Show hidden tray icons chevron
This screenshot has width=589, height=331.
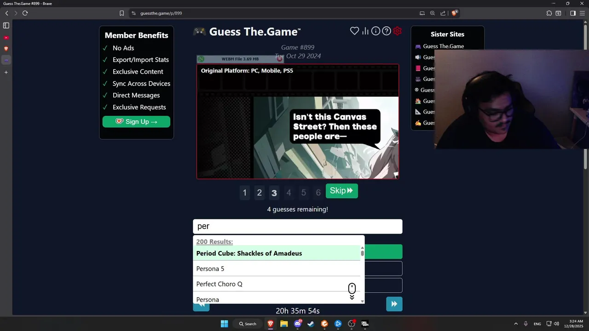(x=516, y=324)
